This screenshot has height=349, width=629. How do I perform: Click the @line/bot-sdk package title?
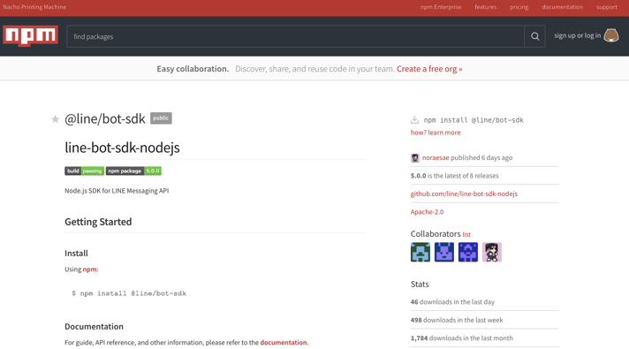click(105, 118)
